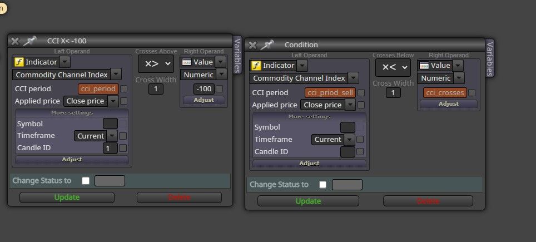536x242 pixels.
Task: Open Value type dropdown in CCI X< -100 panel
Action: [221, 62]
